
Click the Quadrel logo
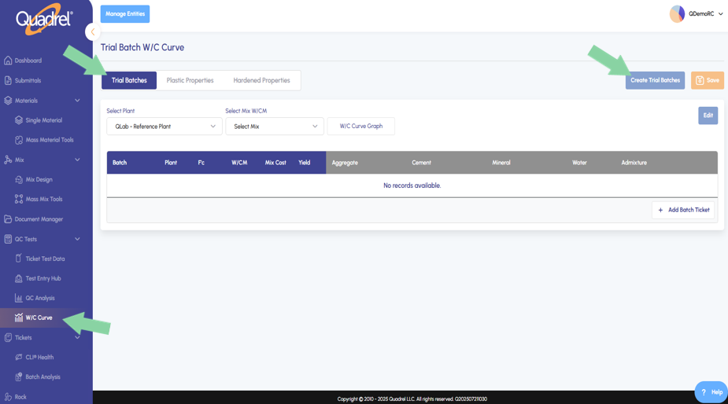pyautogui.click(x=44, y=20)
